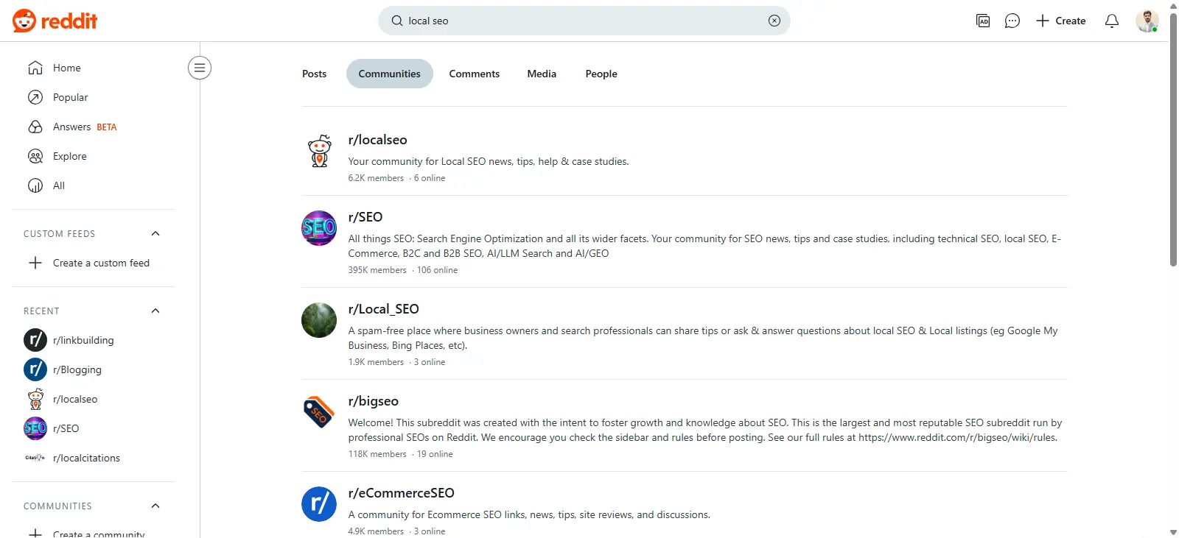This screenshot has width=1179, height=538.
Task: Click r/Local_SEO forest avatar in results
Action: tap(319, 320)
